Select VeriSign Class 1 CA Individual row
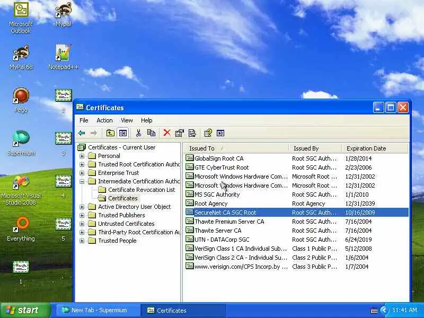The width and height of the screenshot is (424, 318). coord(296,248)
